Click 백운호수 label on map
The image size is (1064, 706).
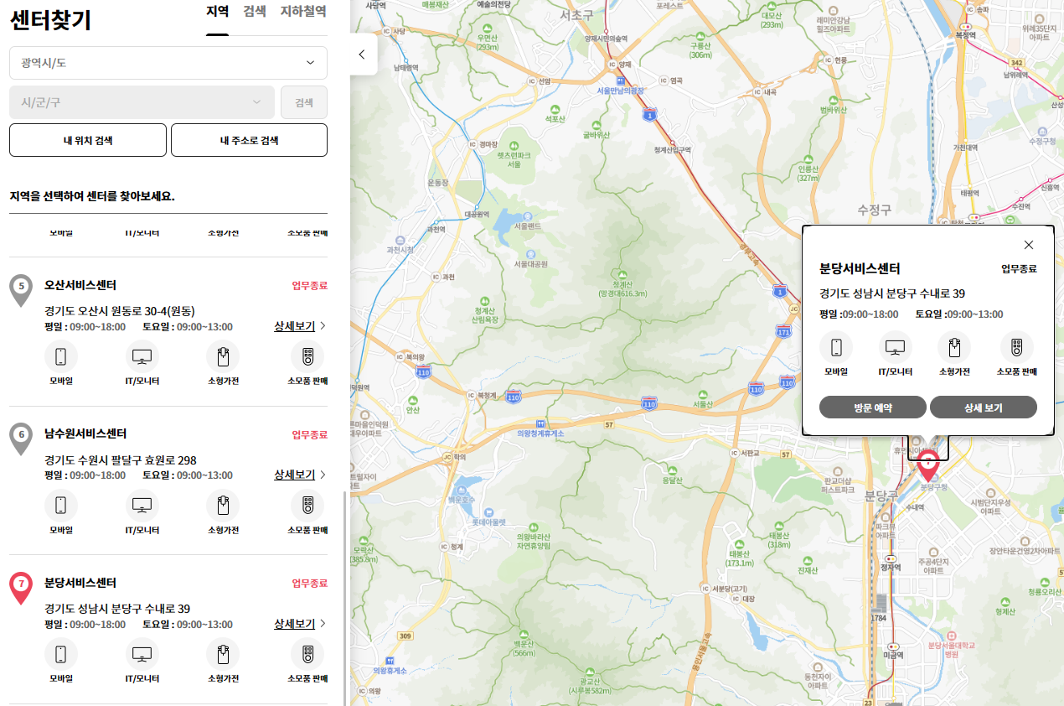click(462, 498)
